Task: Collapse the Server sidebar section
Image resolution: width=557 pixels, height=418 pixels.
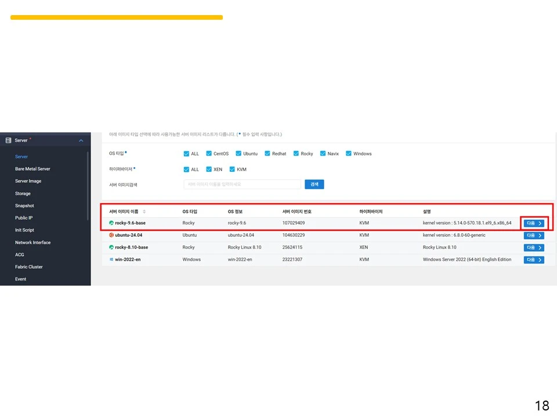Action: pyautogui.click(x=81, y=140)
